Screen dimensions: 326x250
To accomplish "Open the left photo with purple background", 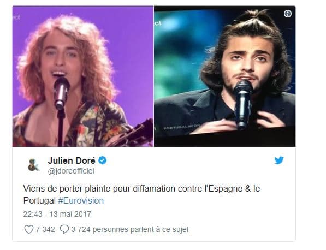I will 83,76.
